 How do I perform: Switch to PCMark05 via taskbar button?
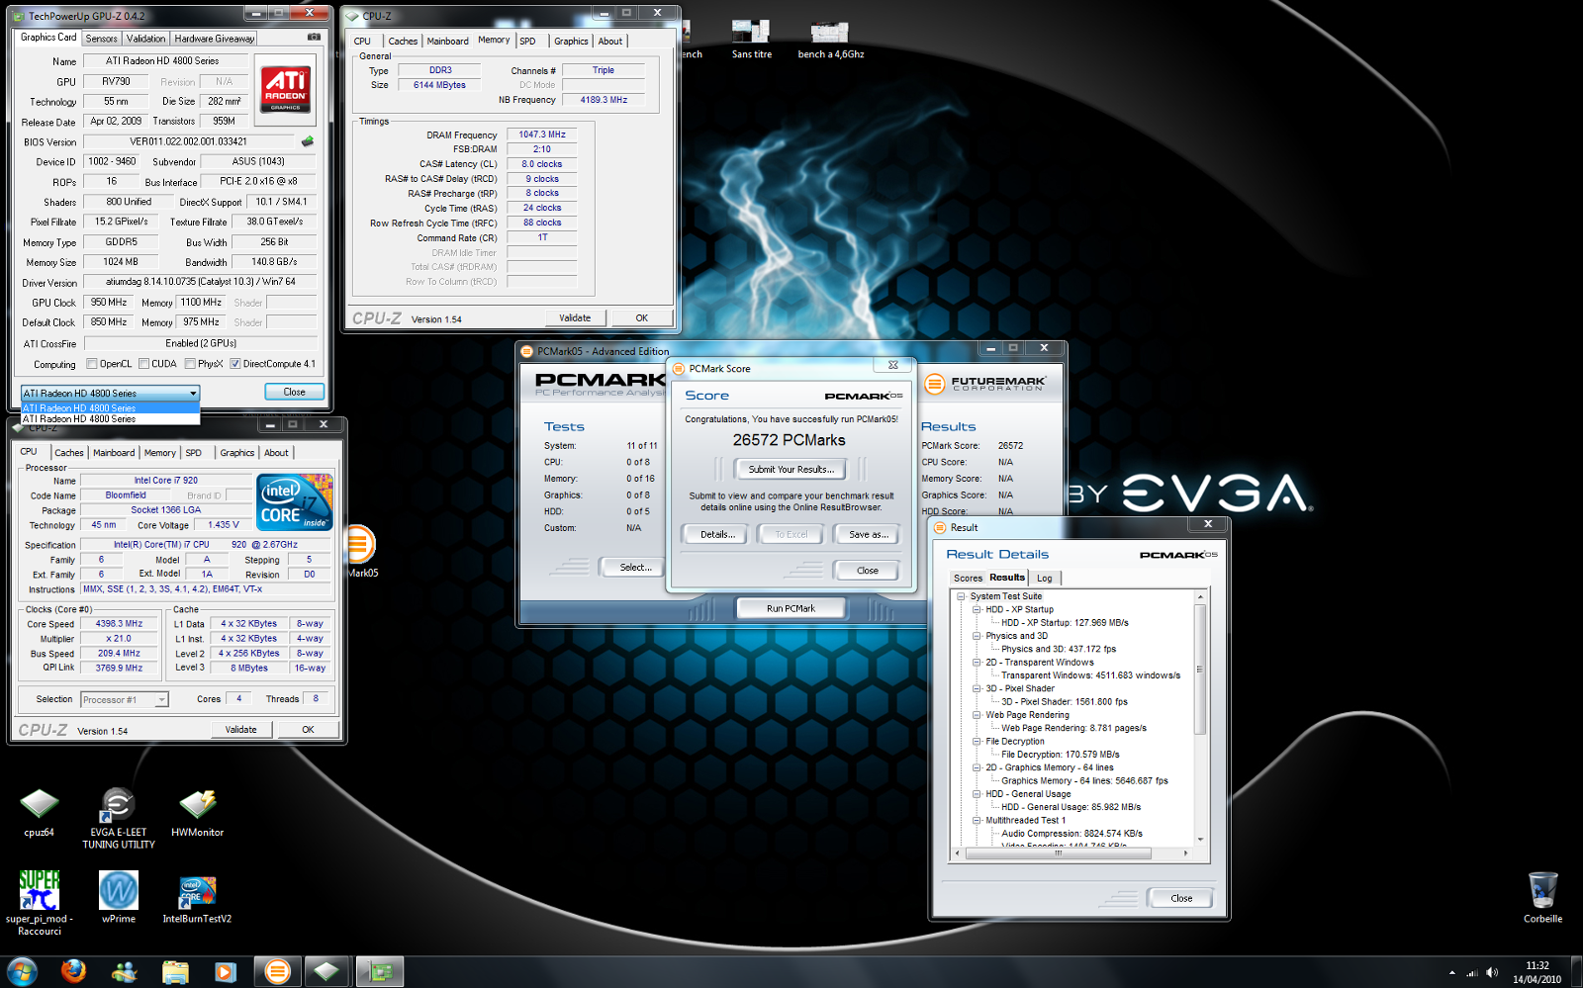277,972
